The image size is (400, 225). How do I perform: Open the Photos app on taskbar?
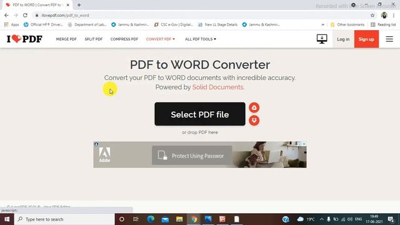point(208,219)
